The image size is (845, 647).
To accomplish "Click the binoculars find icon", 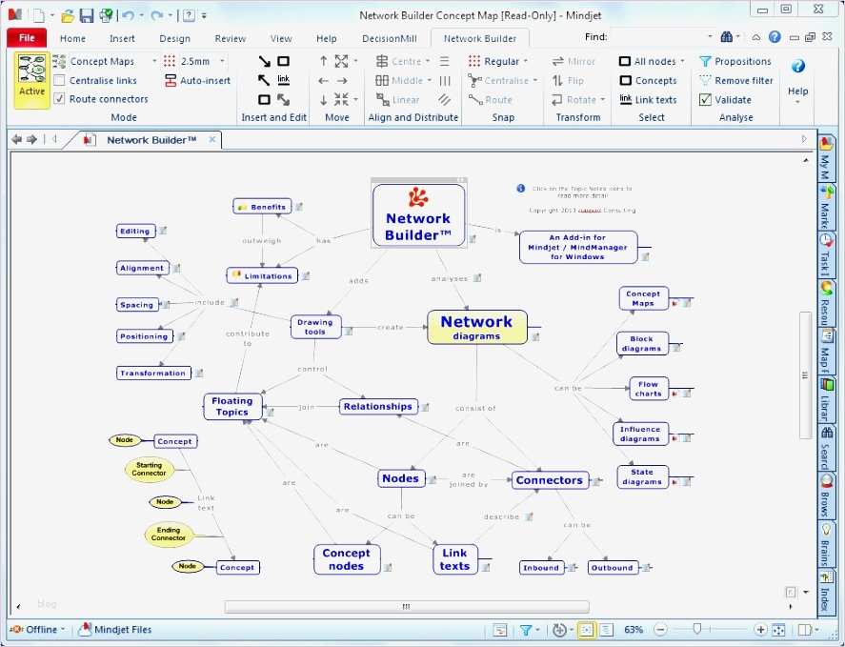I will coord(727,36).
